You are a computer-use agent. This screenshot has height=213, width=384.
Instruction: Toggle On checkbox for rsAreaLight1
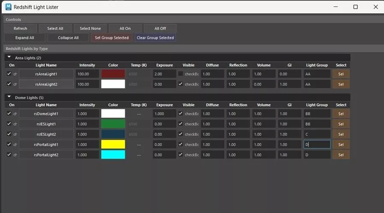(9, 74)
